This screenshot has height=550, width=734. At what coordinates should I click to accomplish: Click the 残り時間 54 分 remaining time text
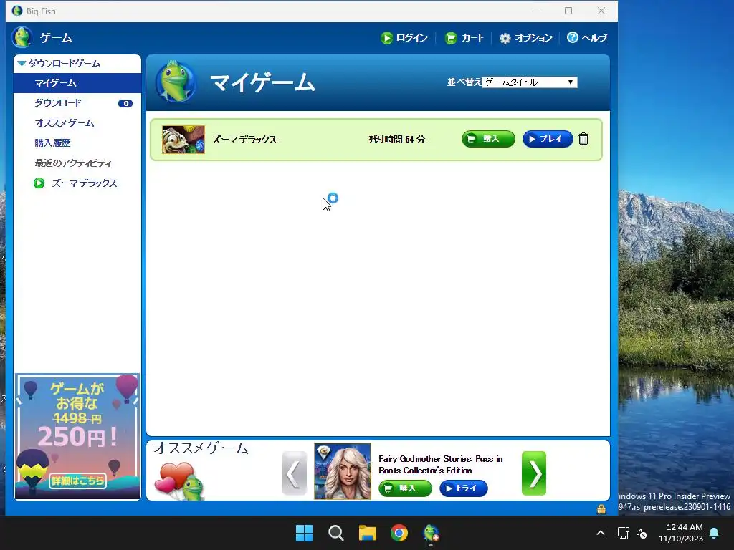(x=397, y=140)
